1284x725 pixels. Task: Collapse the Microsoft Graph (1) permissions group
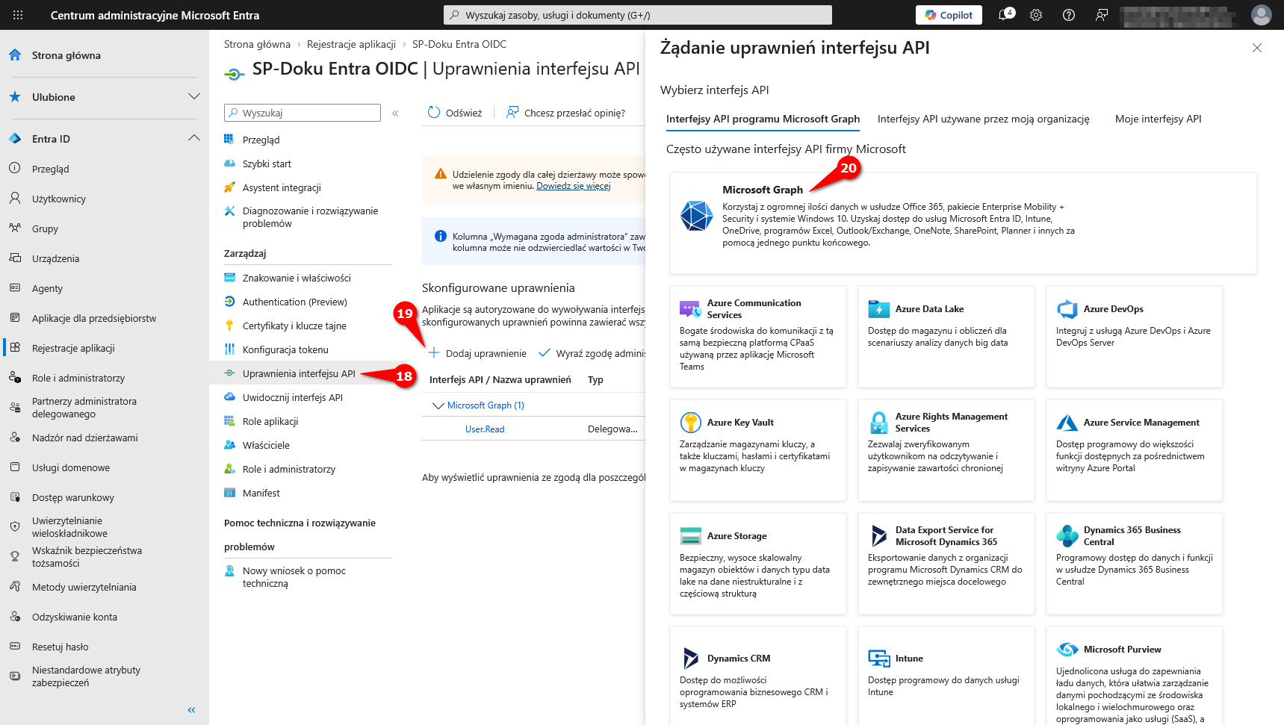(438, 405)
